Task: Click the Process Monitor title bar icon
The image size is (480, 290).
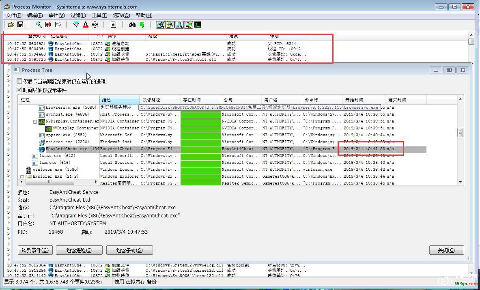Action: [x=7, y=7]
